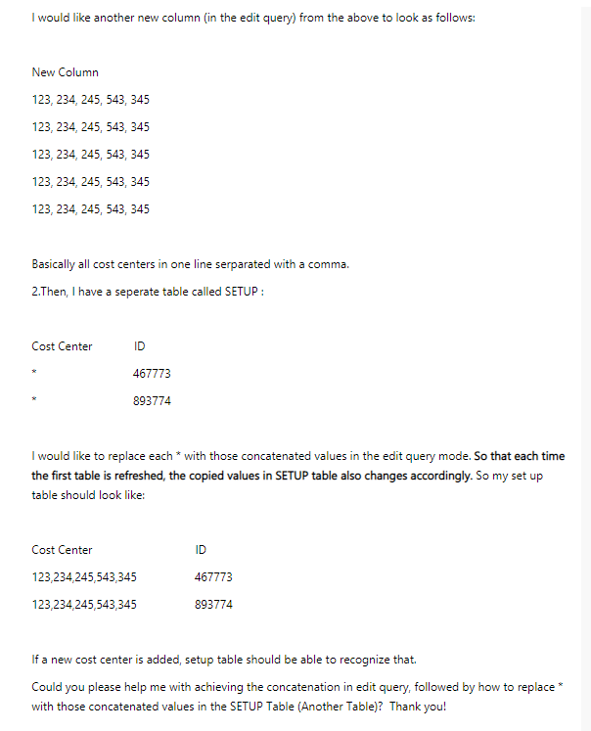Click the Cost Center header above the asterisks
This screenshot has width=591, height=731.
point(62,346)
